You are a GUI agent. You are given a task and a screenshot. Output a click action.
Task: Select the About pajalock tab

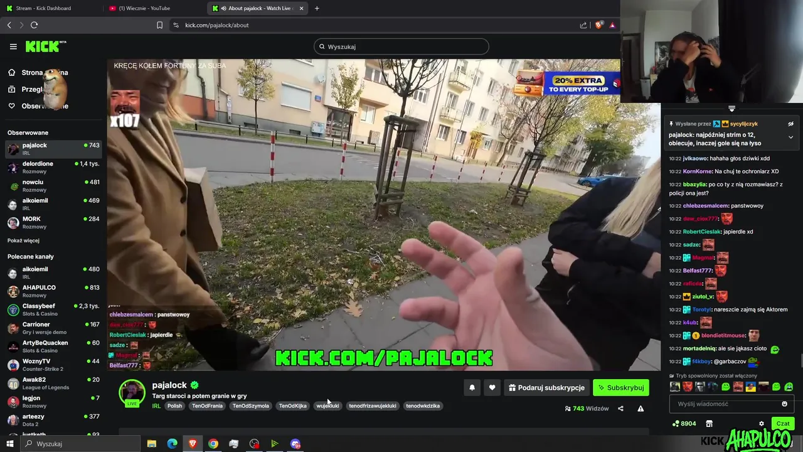pos(257,8)
